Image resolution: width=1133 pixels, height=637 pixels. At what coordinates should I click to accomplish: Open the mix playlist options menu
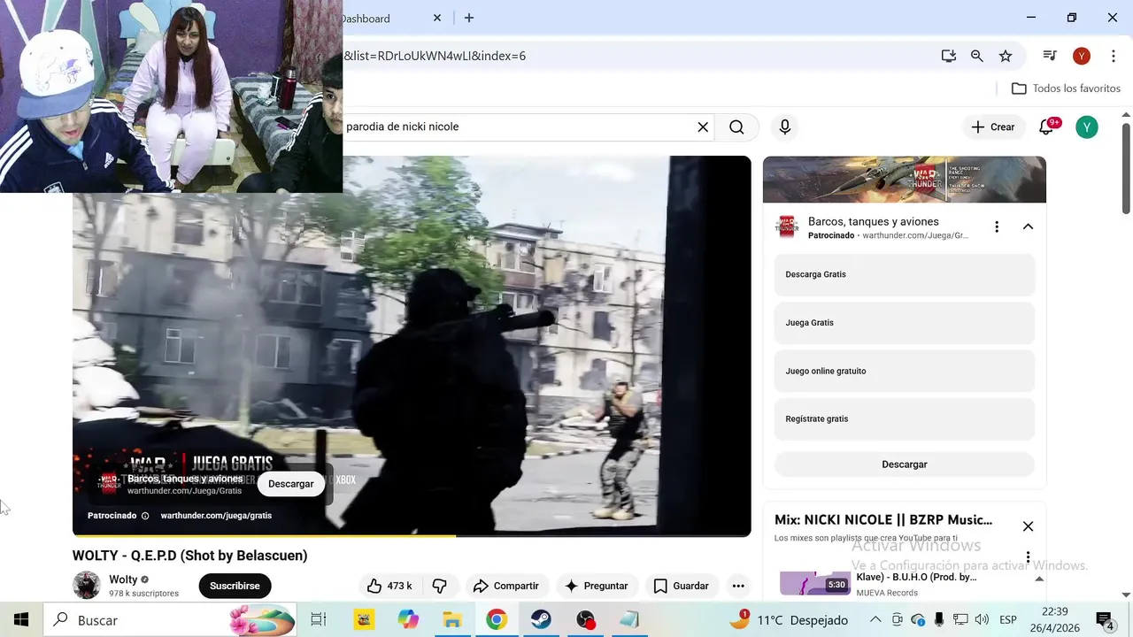[1028, 557]
